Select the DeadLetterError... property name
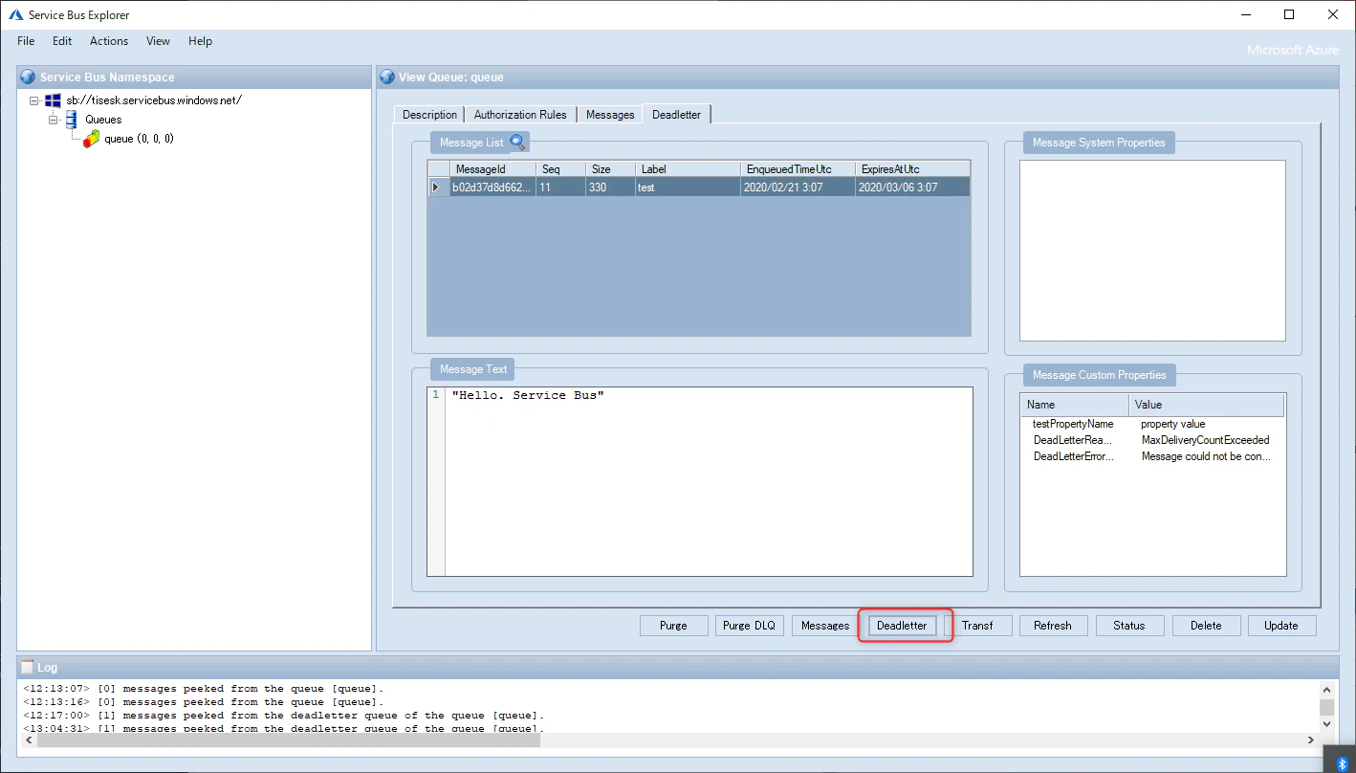The height and width of the screenshot is (773, 1356). pyautogui.click(x=1074, y=456)
